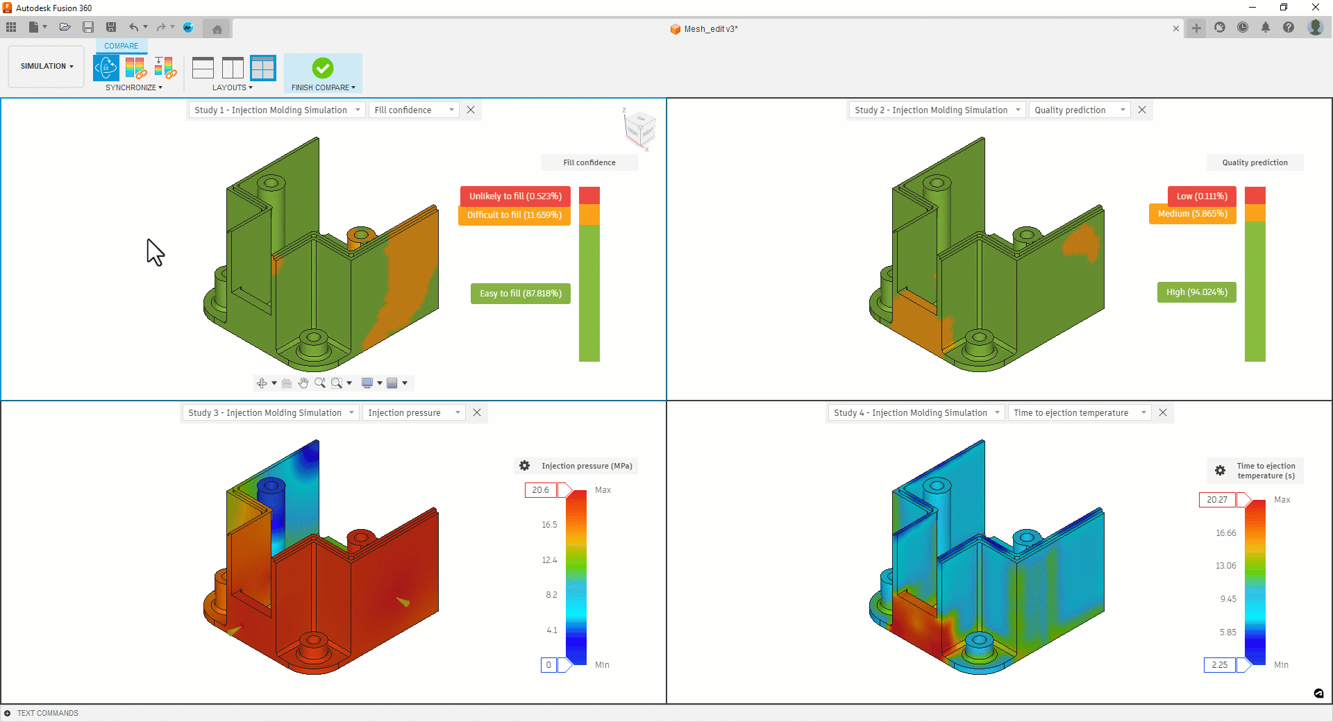Activate the Orbit tool in navigation bar
1333x722 pixels.
(x=262, y=383)
